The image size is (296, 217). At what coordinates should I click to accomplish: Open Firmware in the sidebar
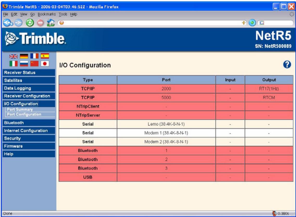point(29,146)
